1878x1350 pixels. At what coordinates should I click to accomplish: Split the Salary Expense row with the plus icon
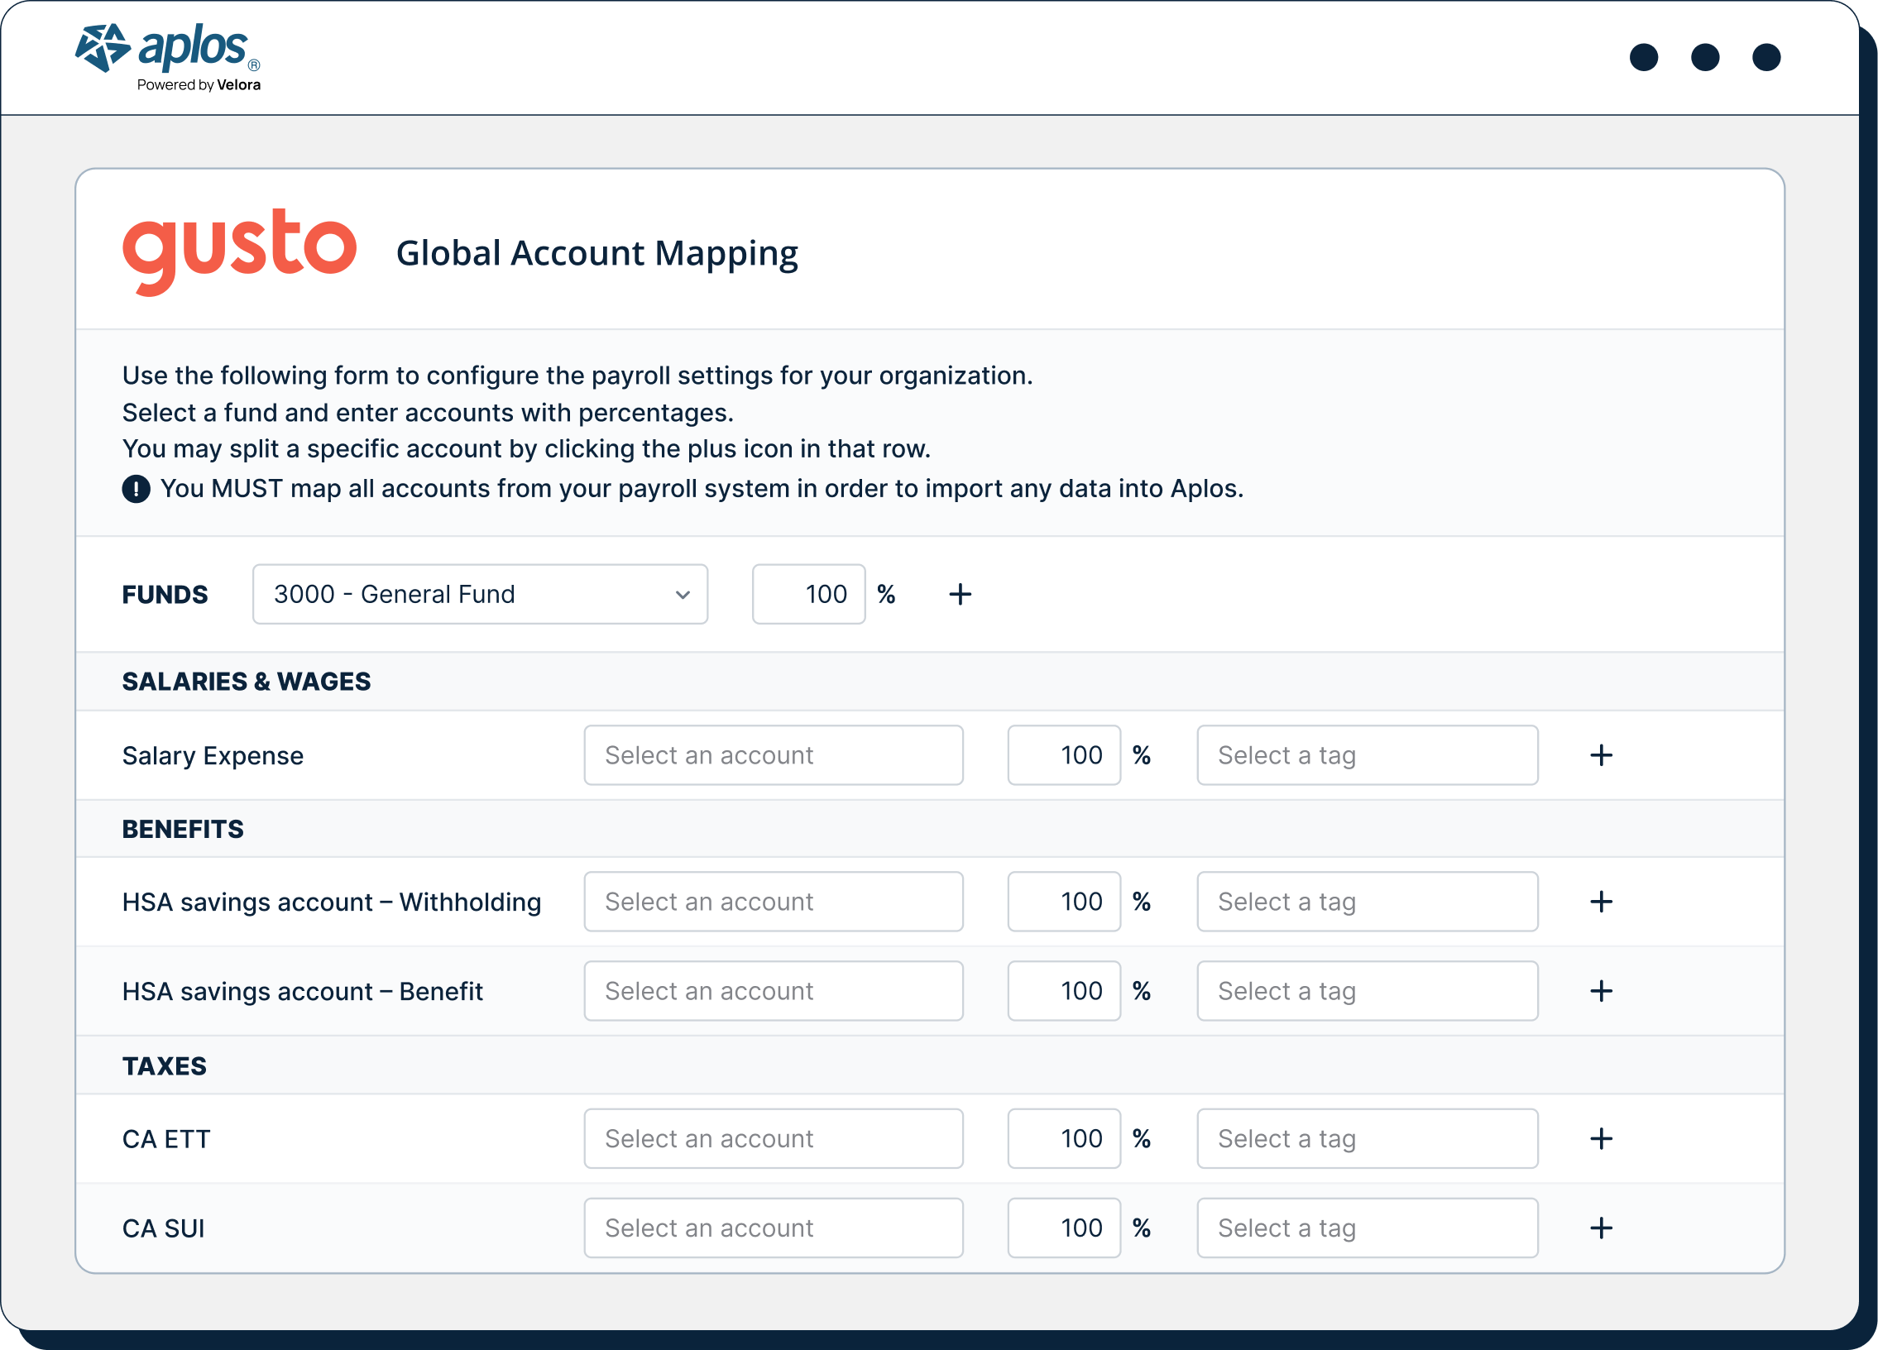click(x=1601, y=755)
